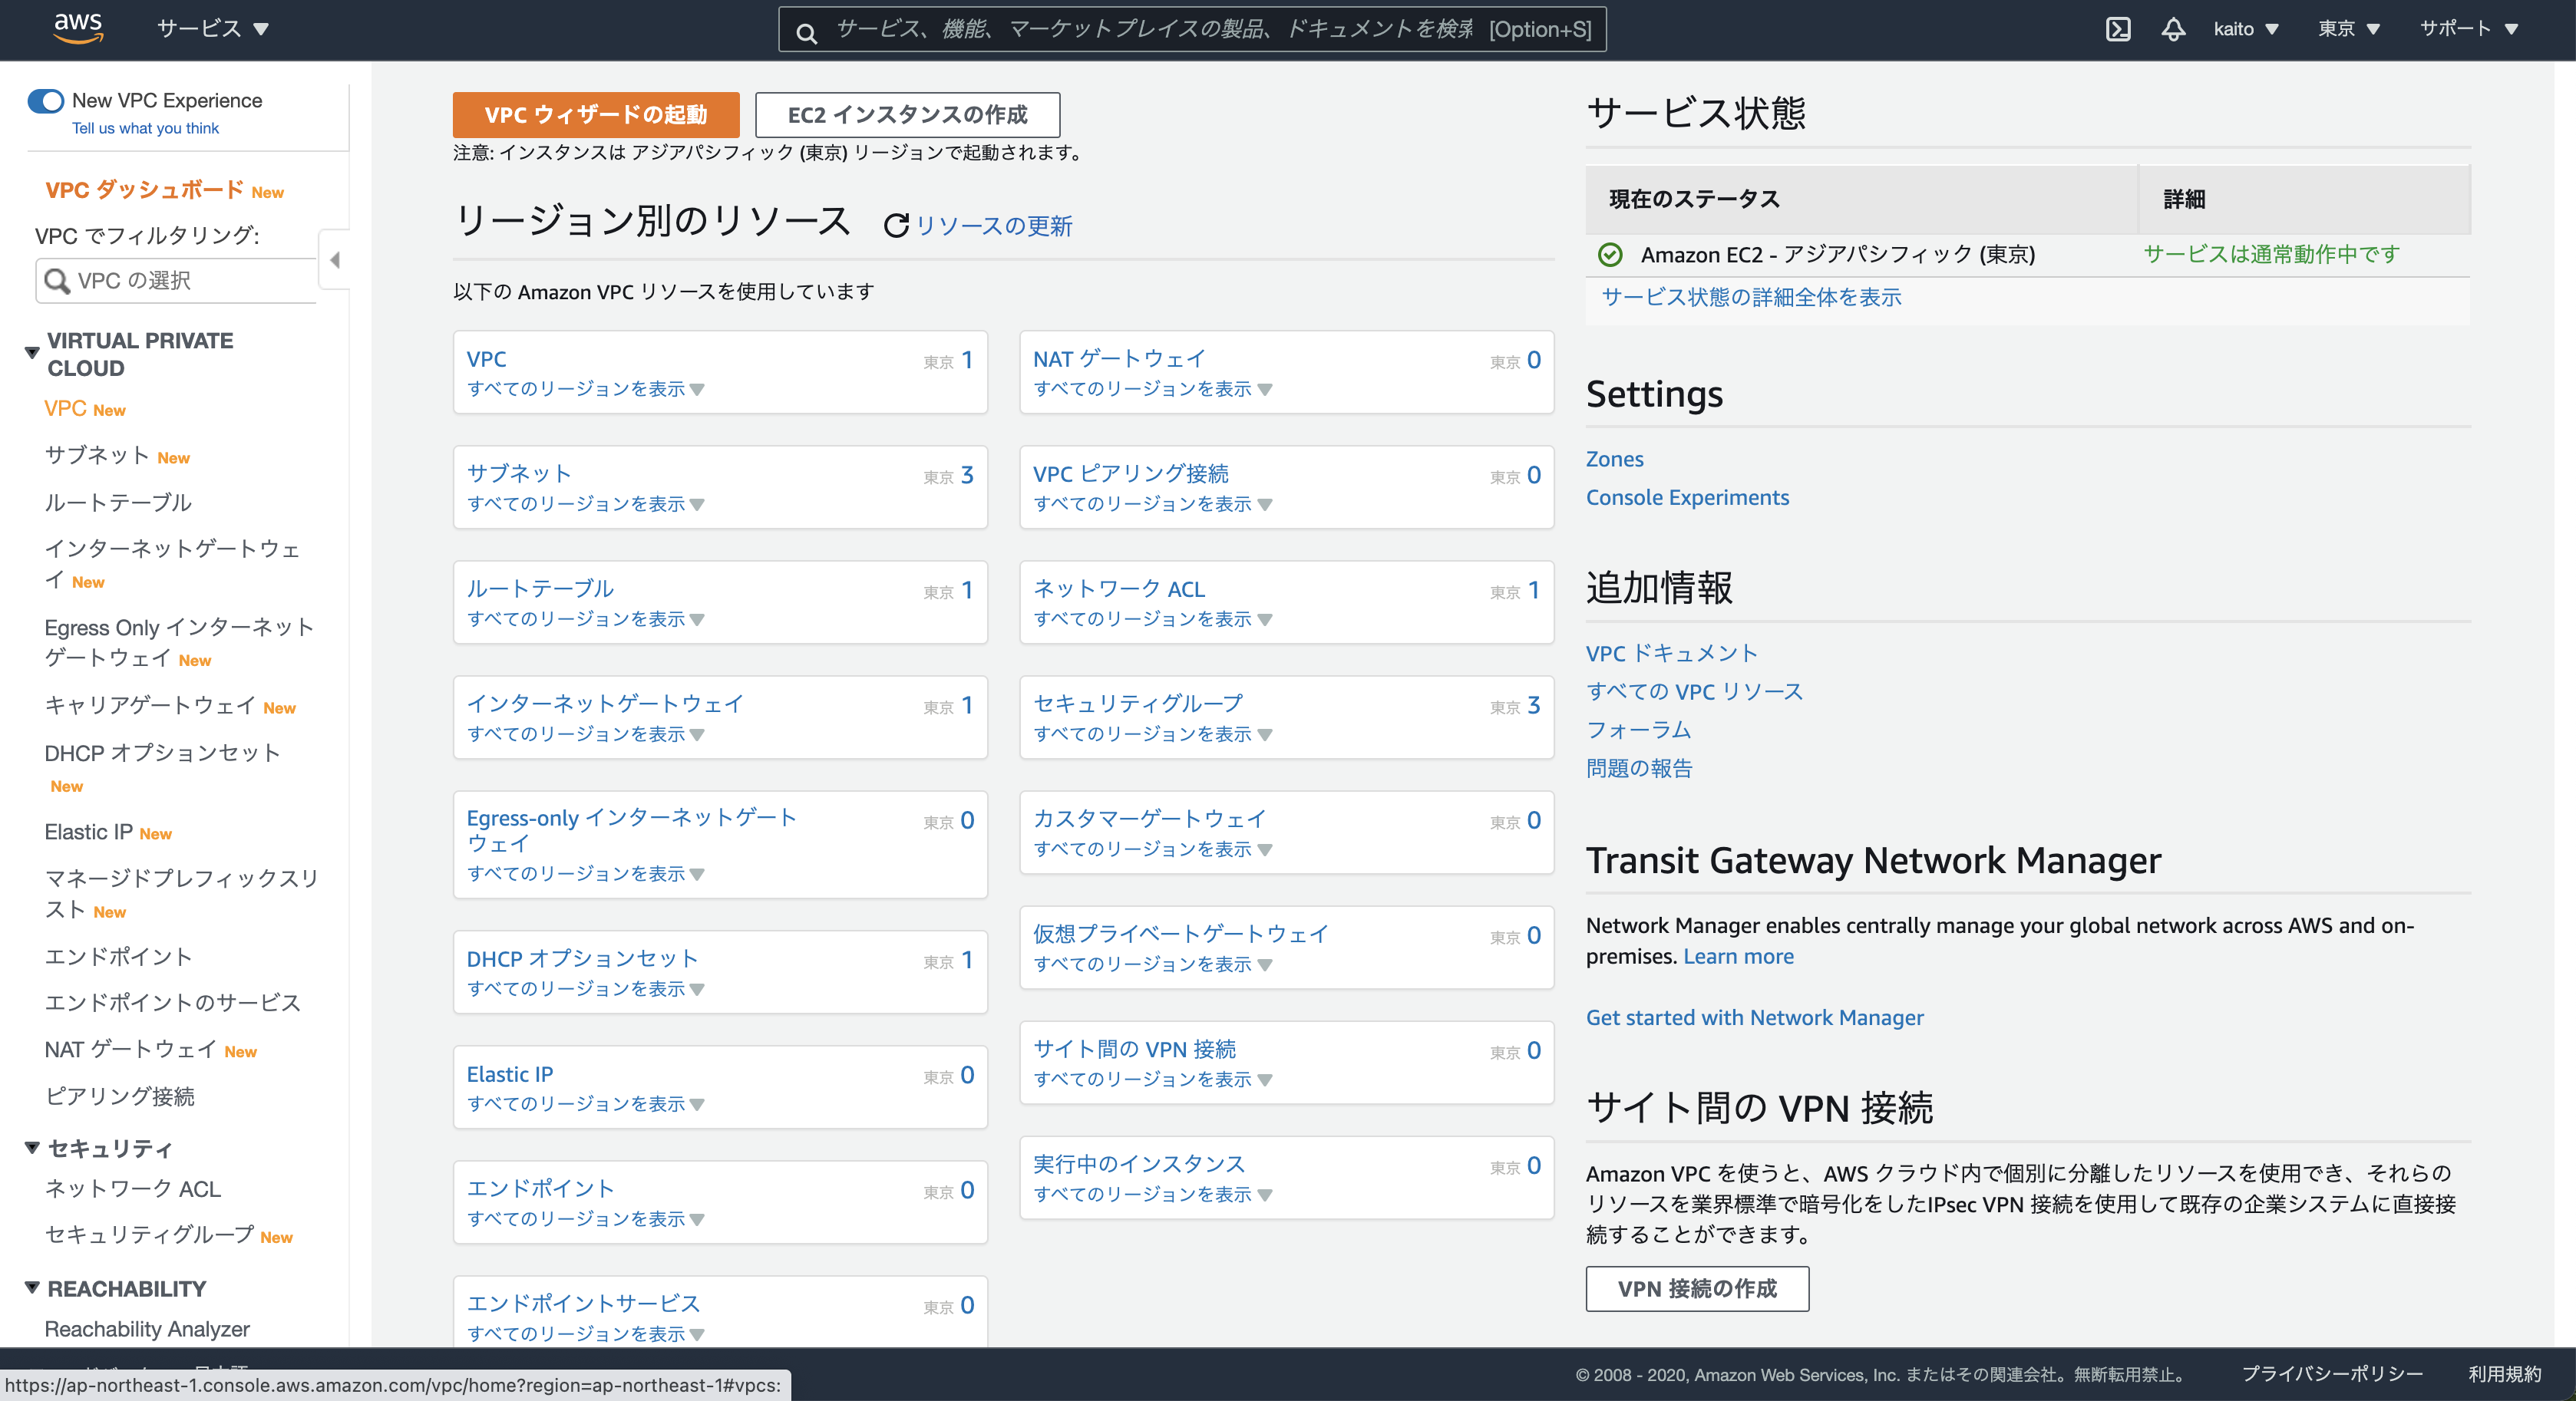Click the search magnifier icon in top bar
This screenshot has width=2576, height=1401.
[806, 32]
